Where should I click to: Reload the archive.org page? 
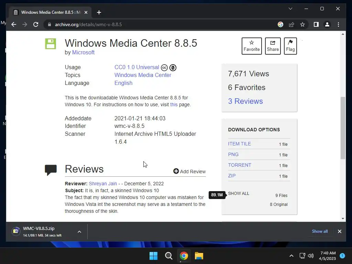pos(36,24)
